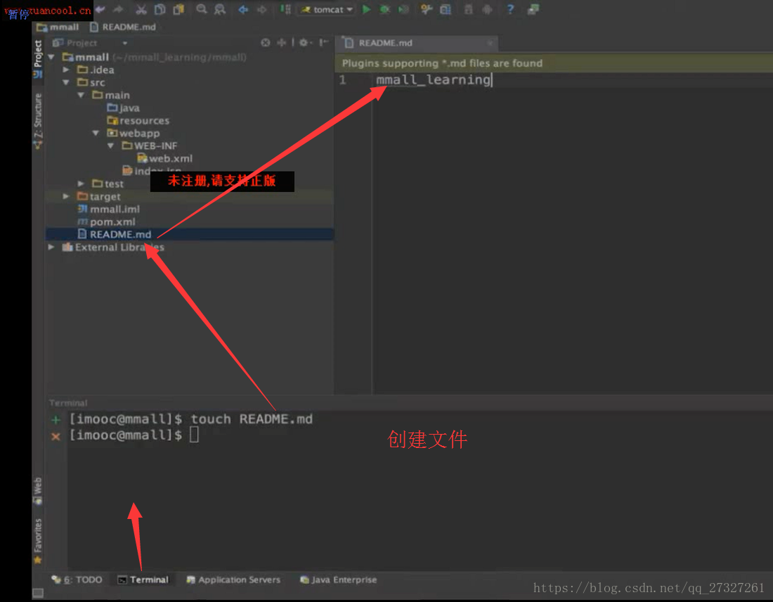
Task: Click line number 1 in editor gutter
Action: tap(343, 80)
